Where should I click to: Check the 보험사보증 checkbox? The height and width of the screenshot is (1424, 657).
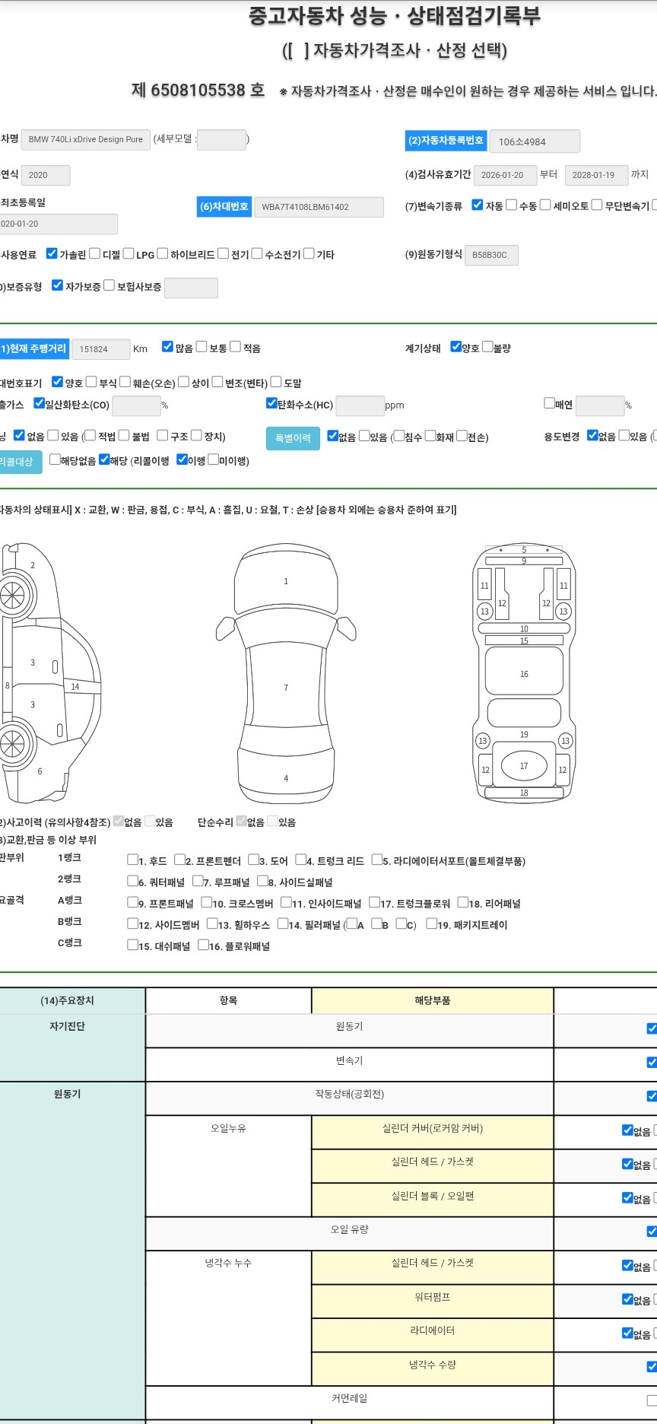pos(109,285)
